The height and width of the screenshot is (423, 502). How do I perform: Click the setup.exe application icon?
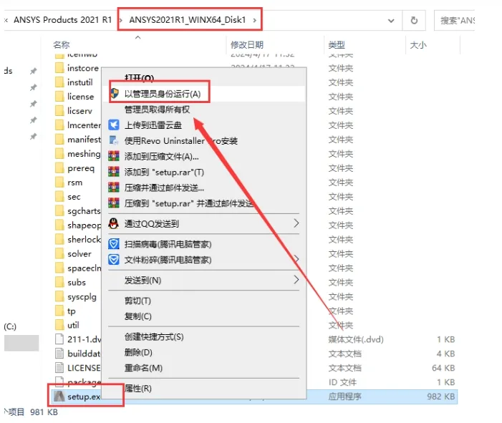tap(59, 397)
